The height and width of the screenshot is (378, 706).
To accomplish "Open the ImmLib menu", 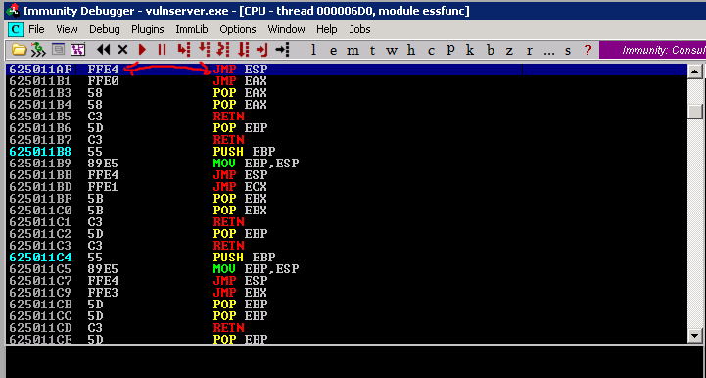I will [192, 29].
